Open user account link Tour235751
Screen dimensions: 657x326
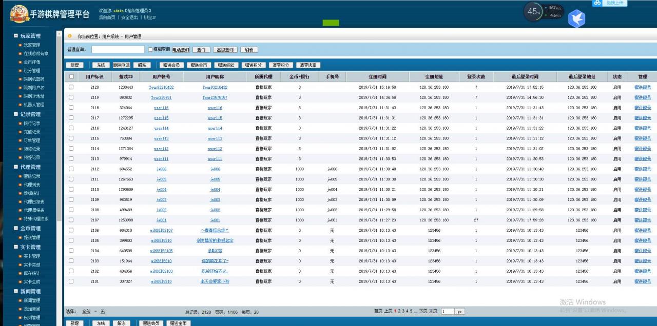tap(161, 97)
